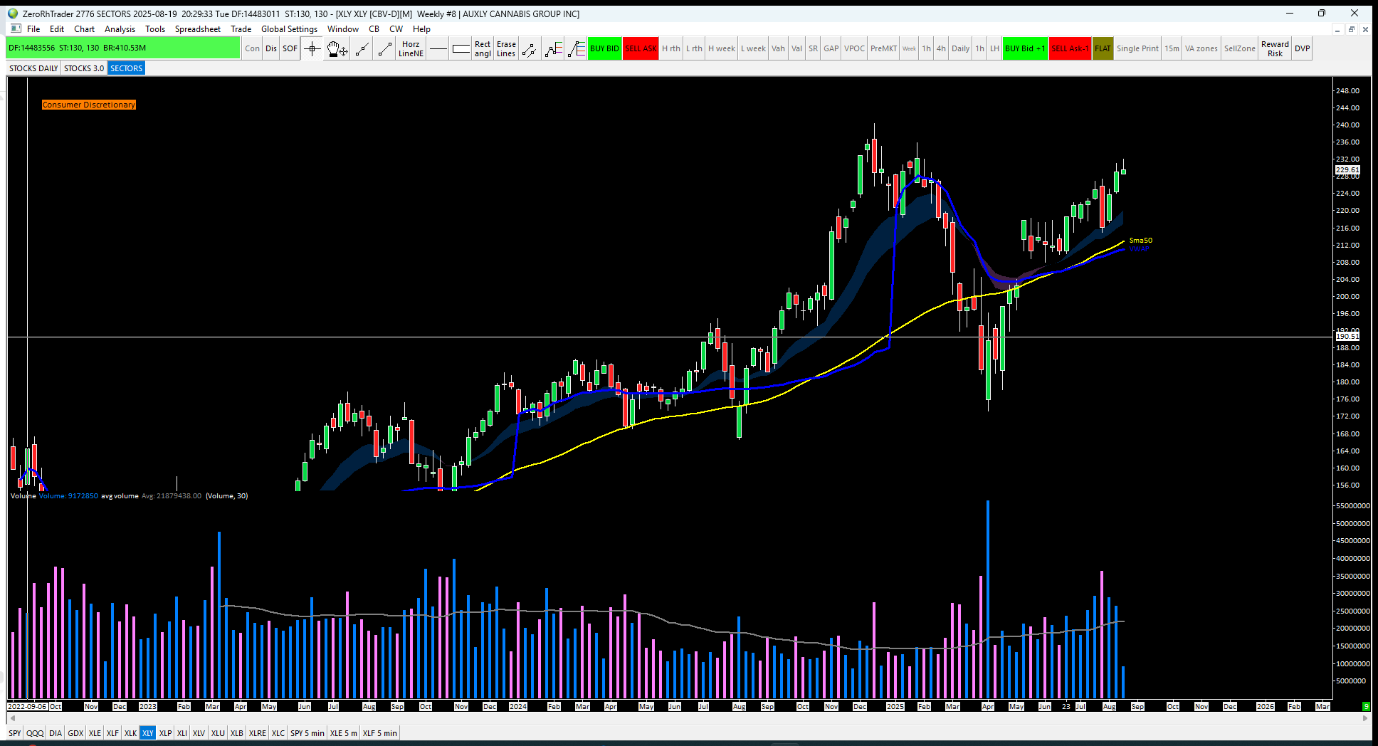Select the crosshair chart tool
This screenshot has width=1378, height=746.
coord(312,48)
